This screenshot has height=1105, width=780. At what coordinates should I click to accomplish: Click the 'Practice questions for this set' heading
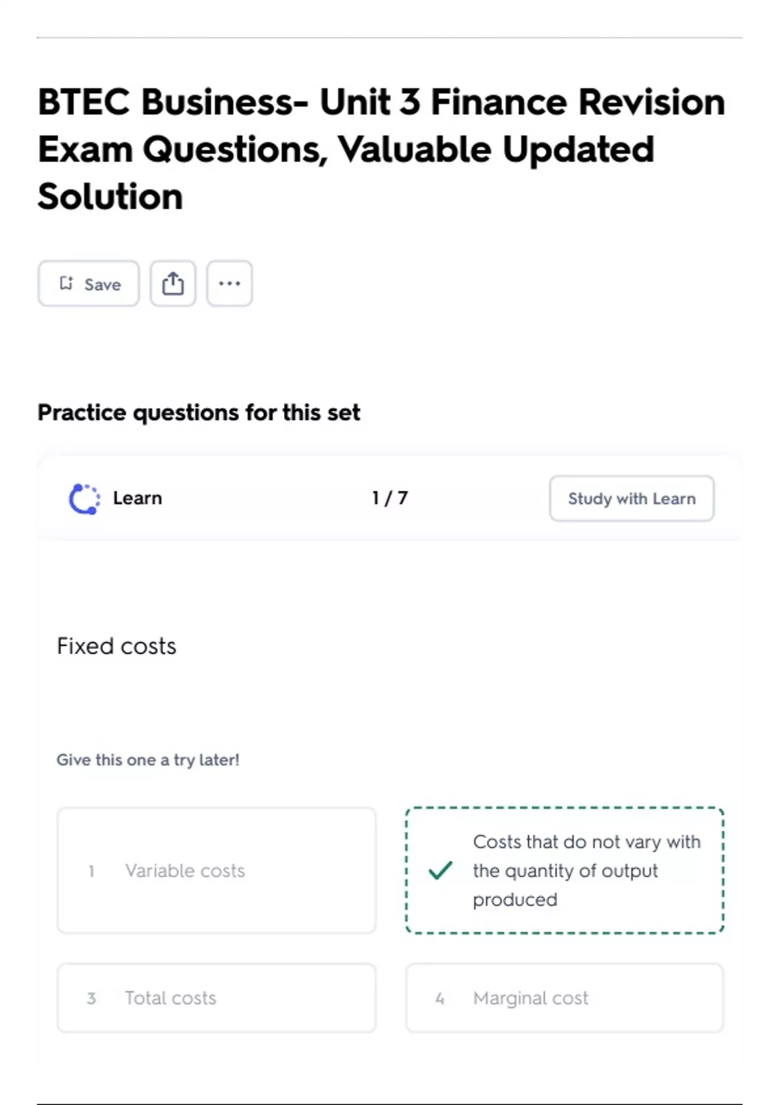click(199, 413)
